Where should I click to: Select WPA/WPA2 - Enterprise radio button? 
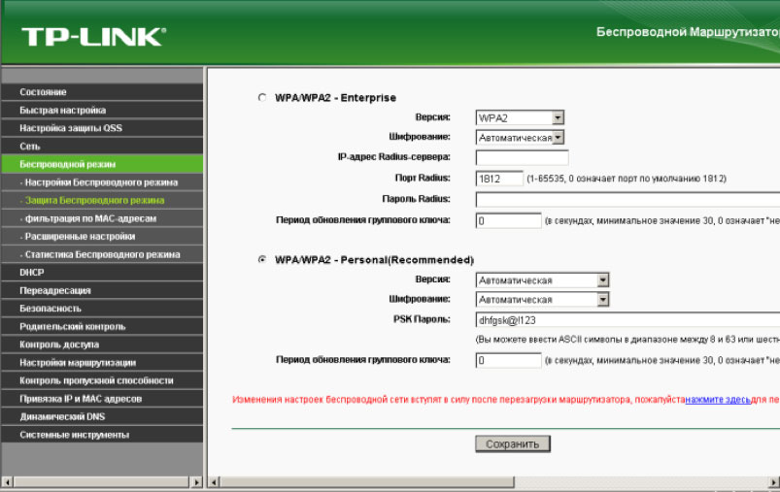pos(262,97)
